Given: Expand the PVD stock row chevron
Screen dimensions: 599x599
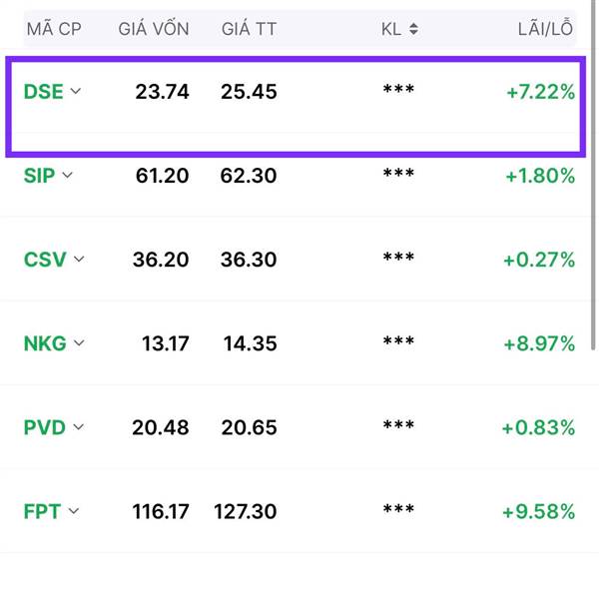Looking at the screenshot, I should (78, 427).
